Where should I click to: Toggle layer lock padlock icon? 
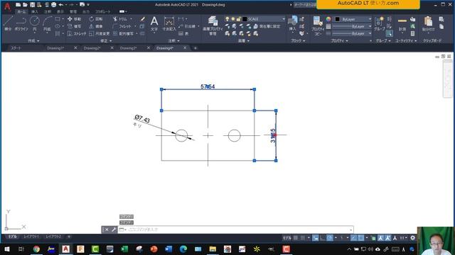[239, 19]
